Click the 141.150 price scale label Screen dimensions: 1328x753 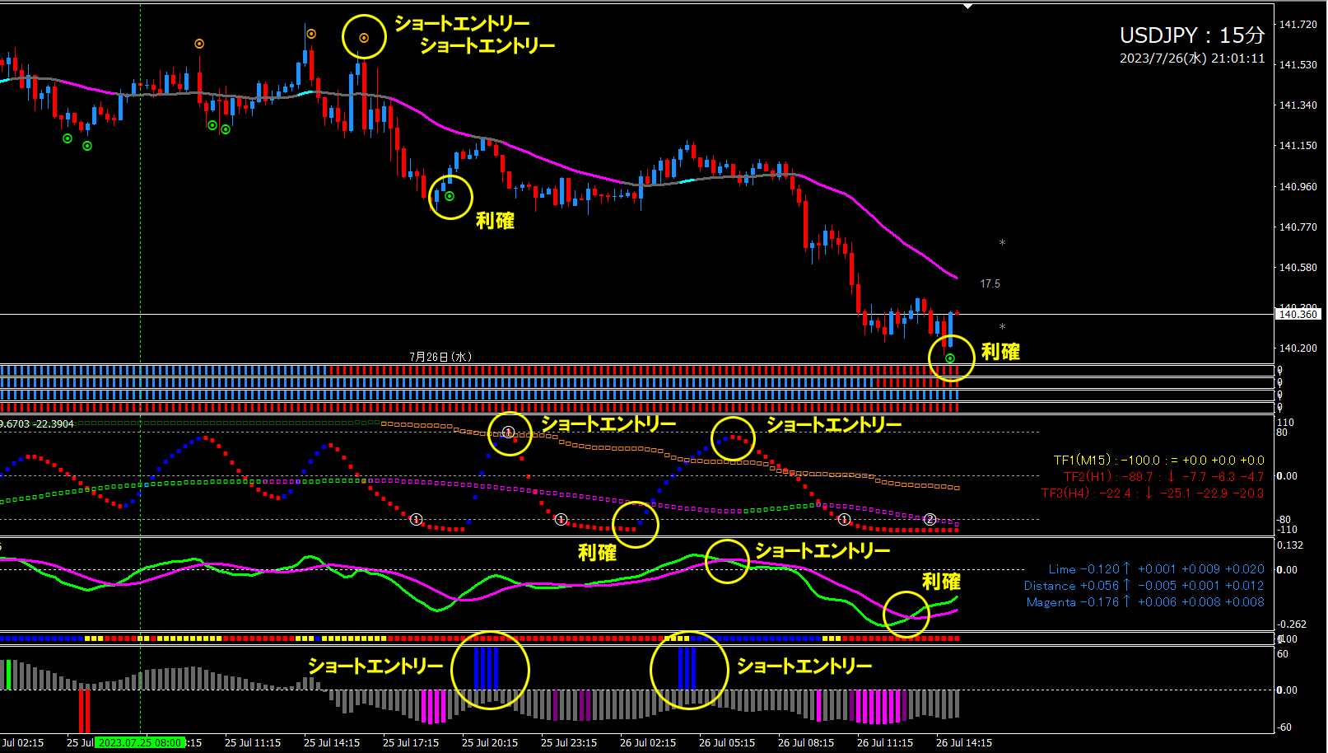pyautogui.click(x=1298, y=145)
